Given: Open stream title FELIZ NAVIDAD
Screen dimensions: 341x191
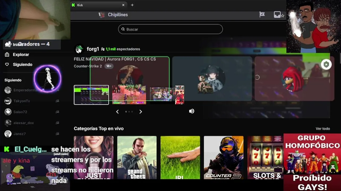Looking at the screenshot, I should 115,59.
